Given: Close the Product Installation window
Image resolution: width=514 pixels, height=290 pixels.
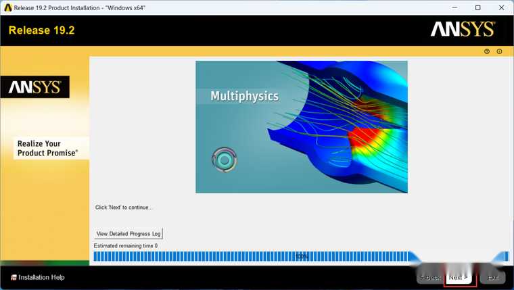Looking at the screenshot, I should click(502, 7).
